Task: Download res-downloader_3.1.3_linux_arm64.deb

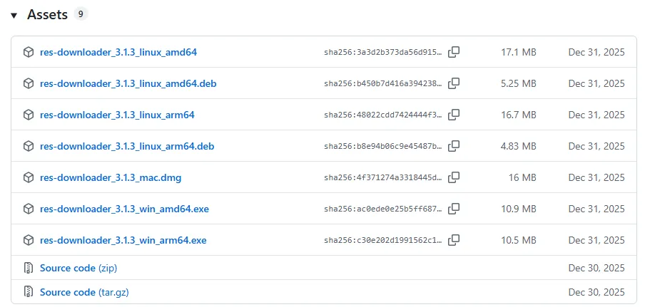Action: click(127, 147)
